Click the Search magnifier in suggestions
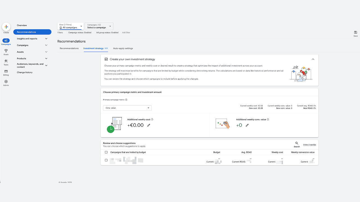The width and height of the screenshot is (360, 202). pyautogui.click(x=297, y=143)
